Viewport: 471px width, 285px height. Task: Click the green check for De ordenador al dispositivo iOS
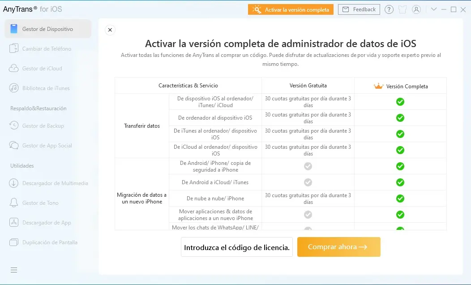tap(400, 118)
